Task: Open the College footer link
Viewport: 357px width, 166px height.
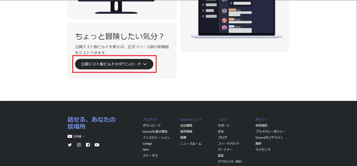Action: [x=147, y=143]
